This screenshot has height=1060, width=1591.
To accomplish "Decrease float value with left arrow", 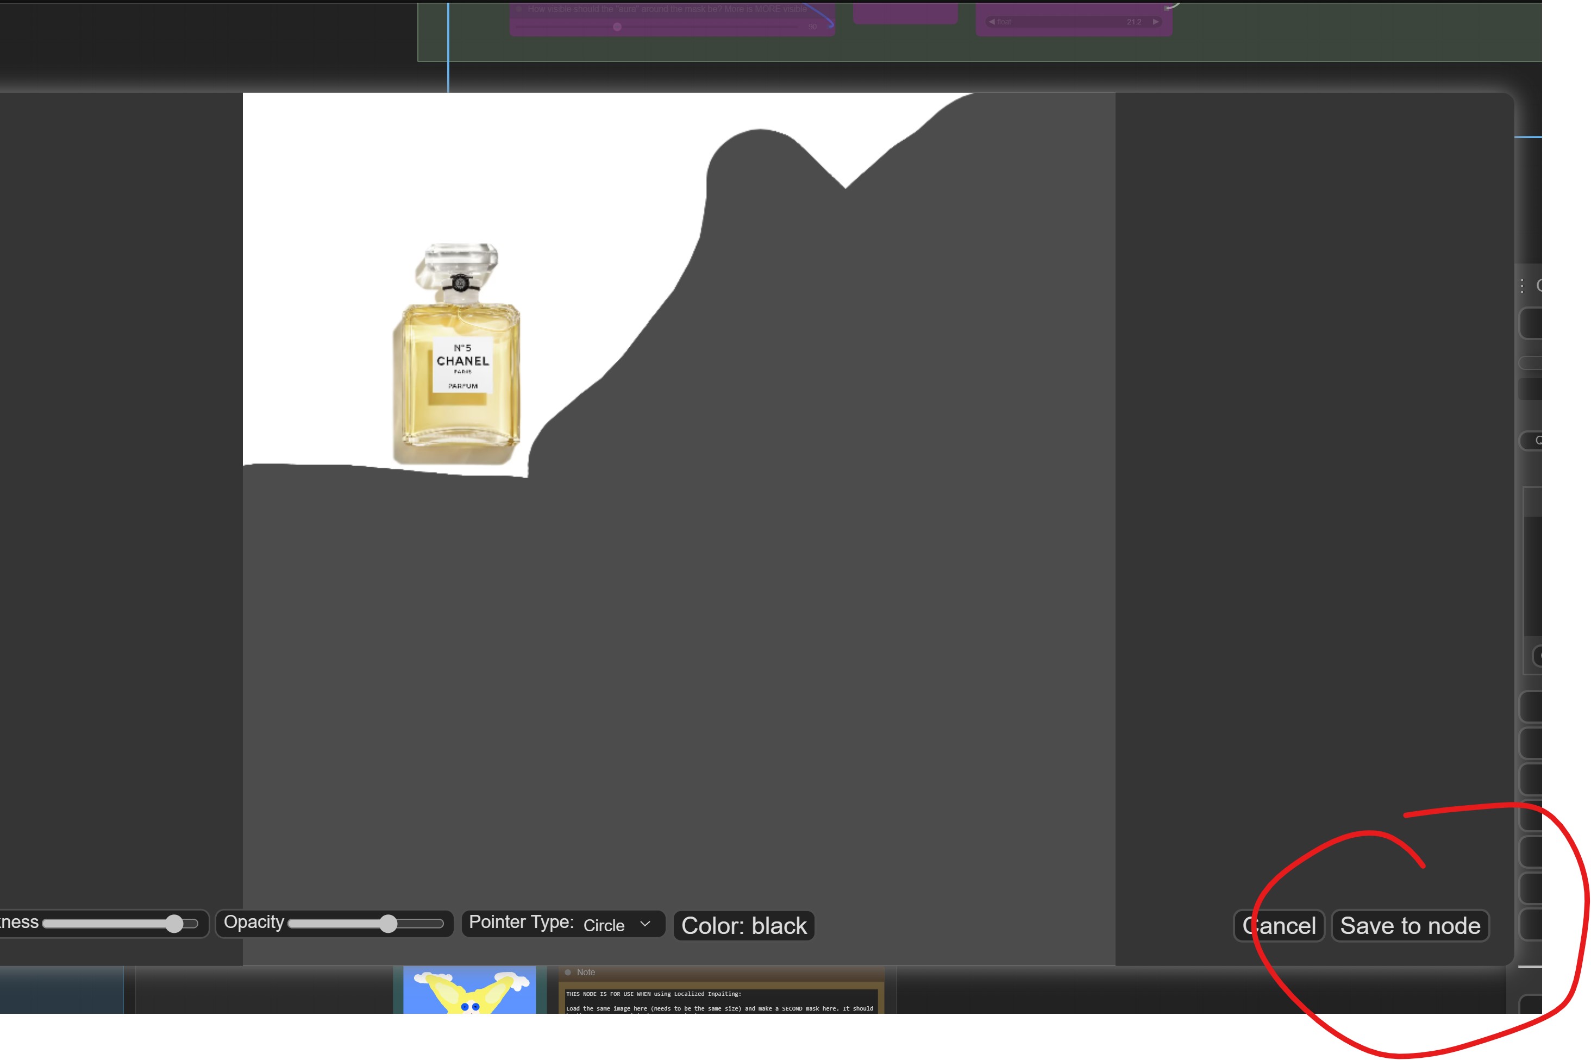I will pos(991,22).
